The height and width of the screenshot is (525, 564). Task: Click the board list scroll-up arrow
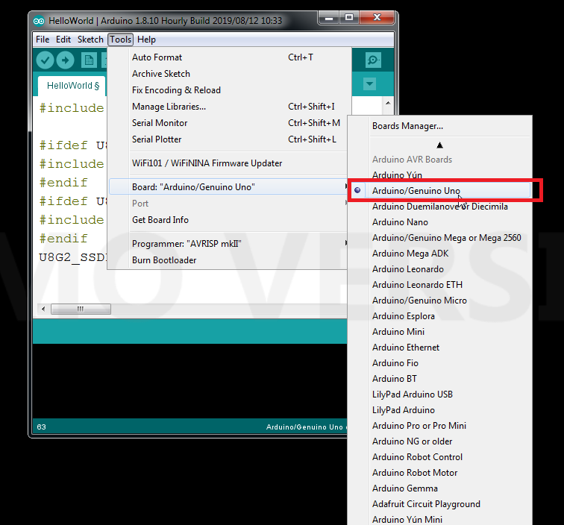coord(439,145)
